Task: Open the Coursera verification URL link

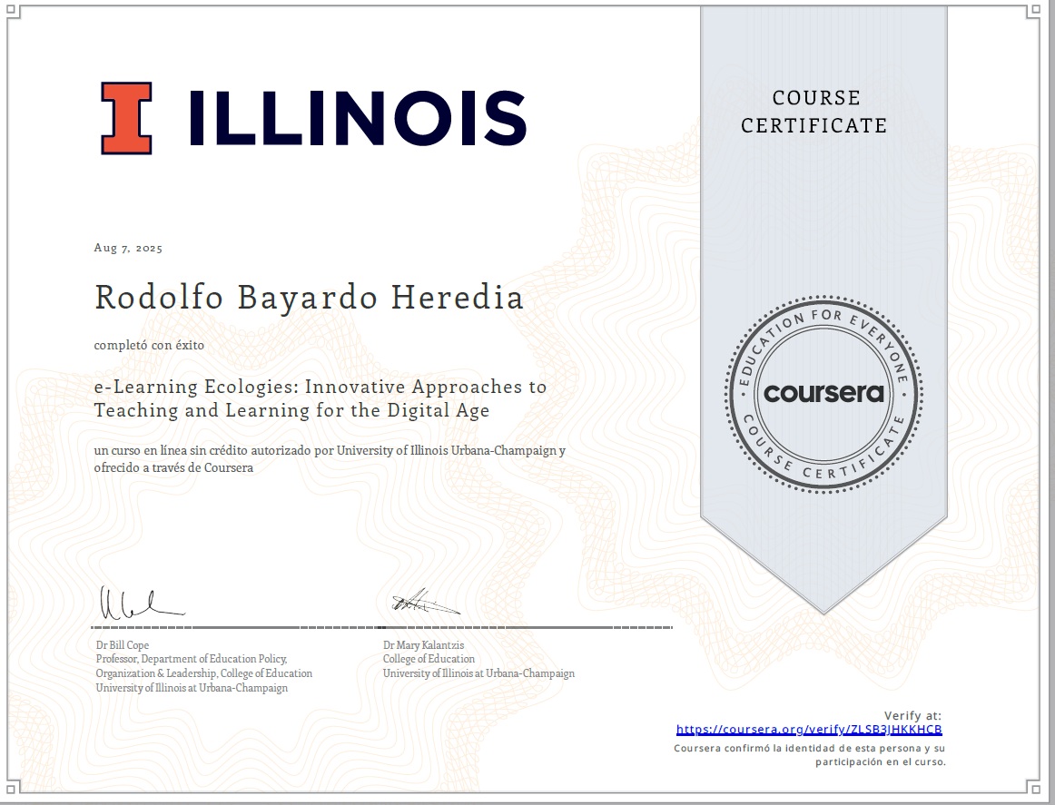Action: click(811, 729)
